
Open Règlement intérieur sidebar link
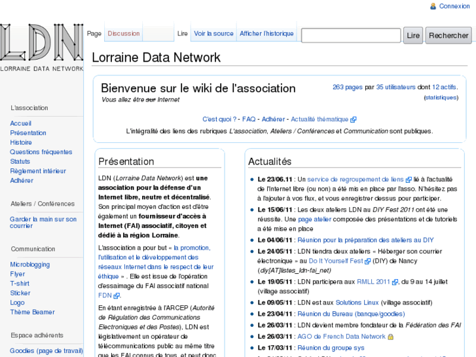coord(38,171)
